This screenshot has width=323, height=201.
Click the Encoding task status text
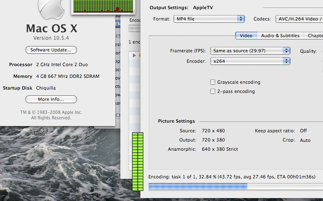tap(232, 177)
